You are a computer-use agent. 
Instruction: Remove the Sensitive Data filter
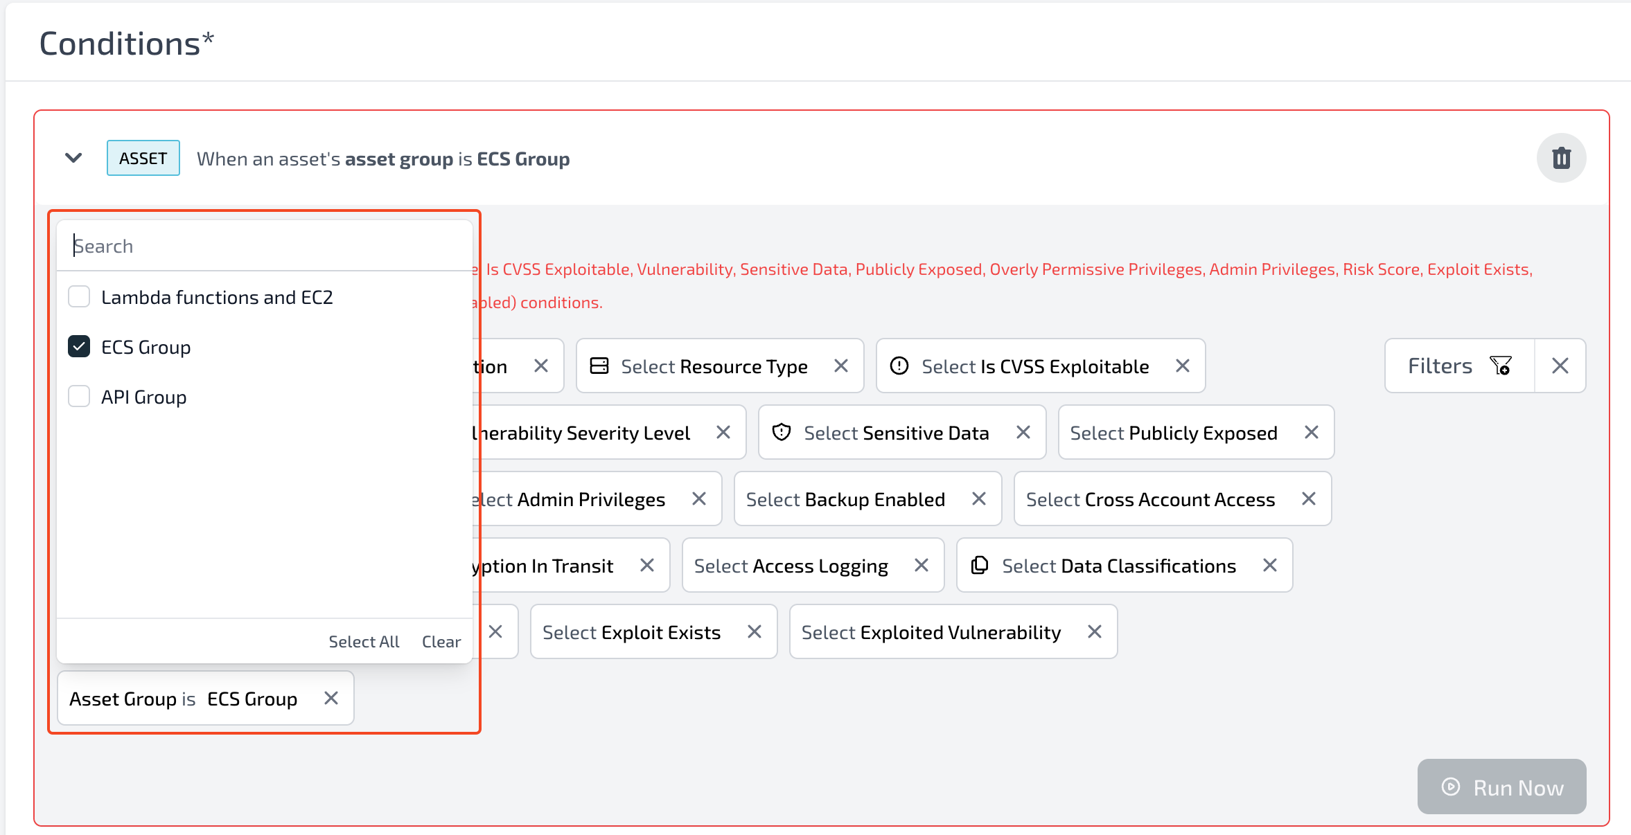pos(1023,432)
